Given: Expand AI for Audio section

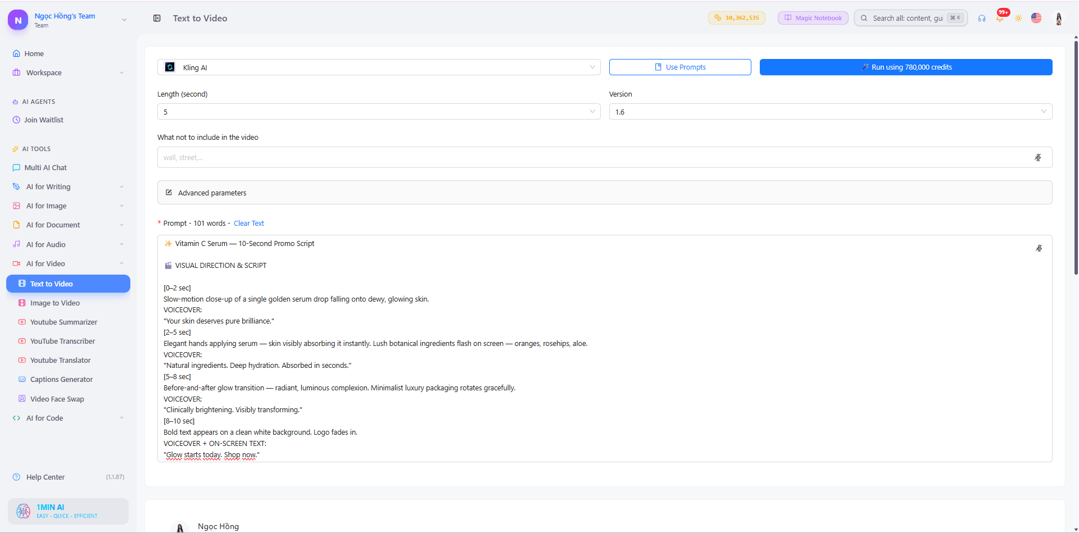Looking at the screenshot, I should pos(68,244).
